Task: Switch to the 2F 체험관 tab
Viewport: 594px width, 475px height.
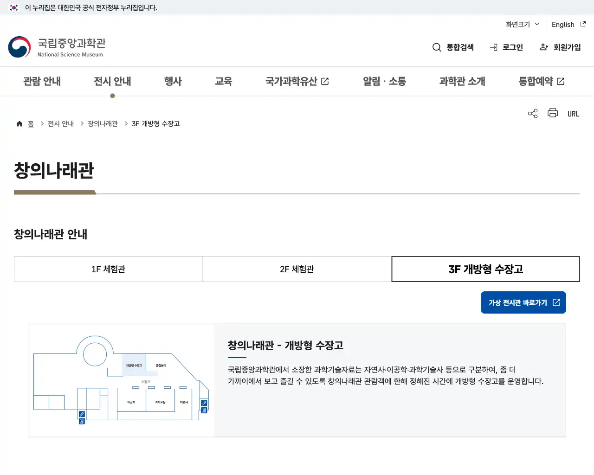Action: [x=297, y=269]
